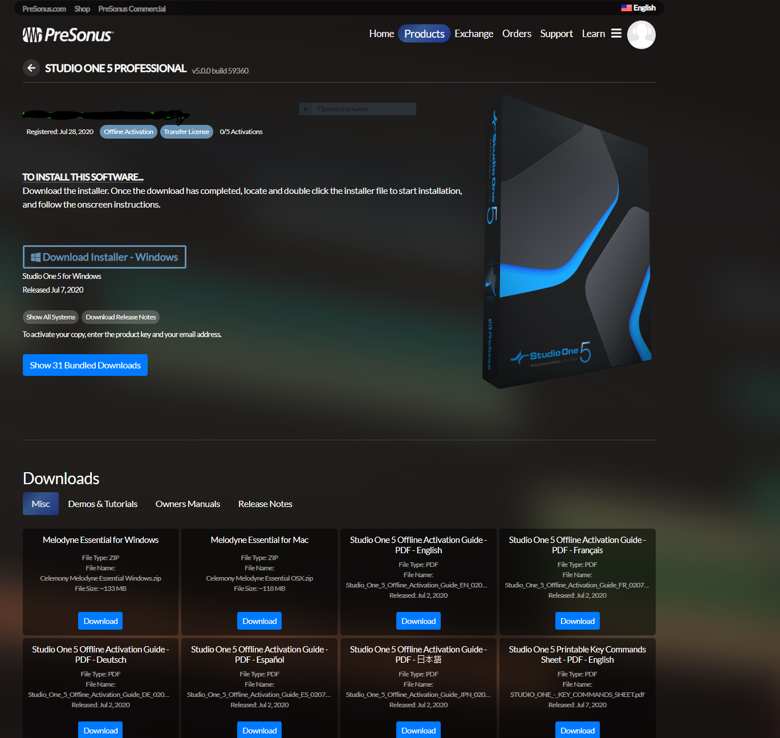Click the US flag language icon
This screenshot has width=780, height=738.
(626, 8)
